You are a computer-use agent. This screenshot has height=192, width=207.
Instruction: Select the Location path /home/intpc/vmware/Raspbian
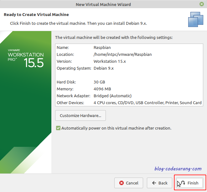pos(123,55)
